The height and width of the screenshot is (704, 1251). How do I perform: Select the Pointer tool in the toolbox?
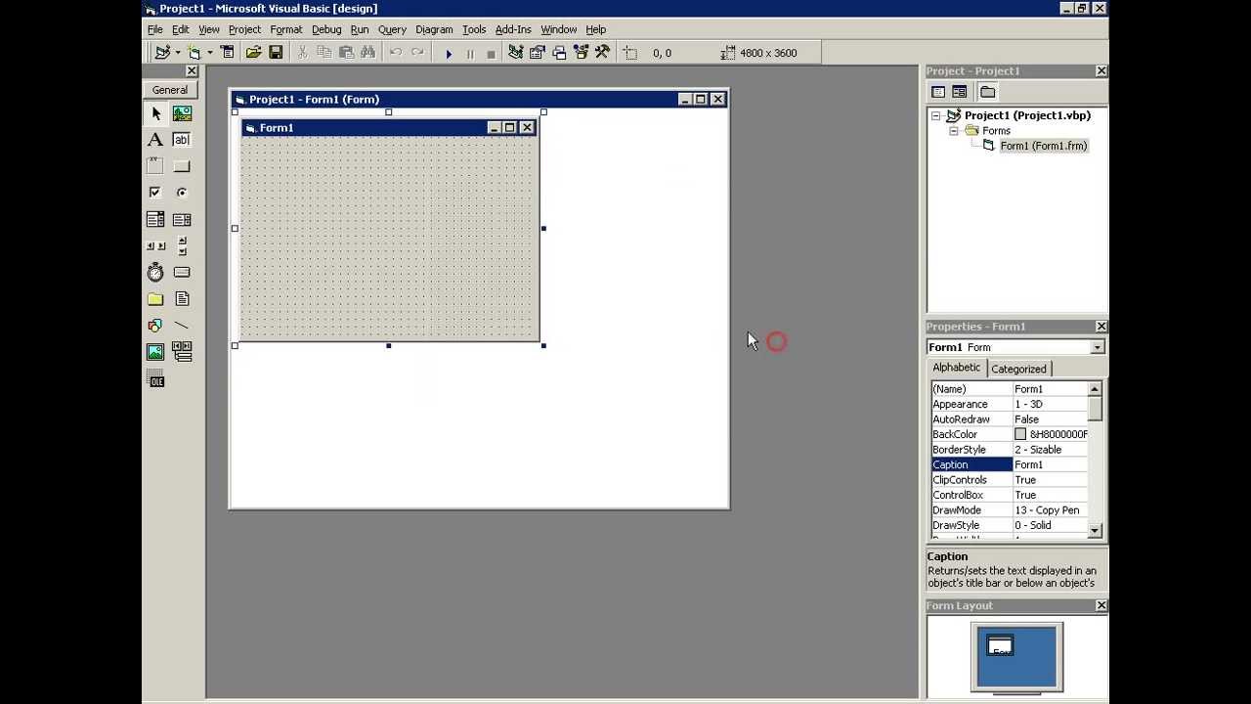(155, 113)
